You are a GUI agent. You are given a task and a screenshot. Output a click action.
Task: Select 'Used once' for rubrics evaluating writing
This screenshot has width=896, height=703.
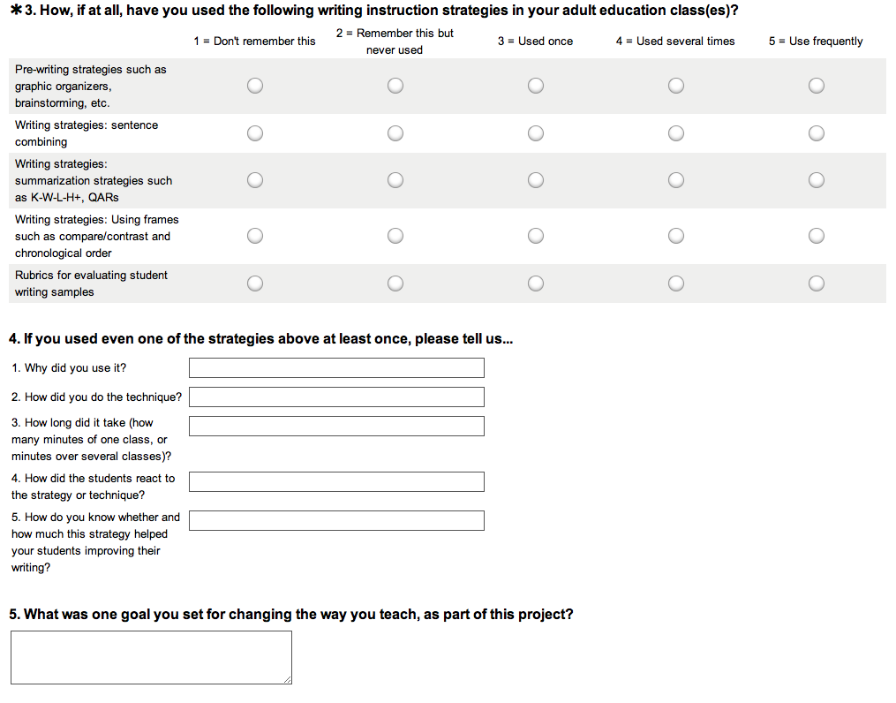536,283
